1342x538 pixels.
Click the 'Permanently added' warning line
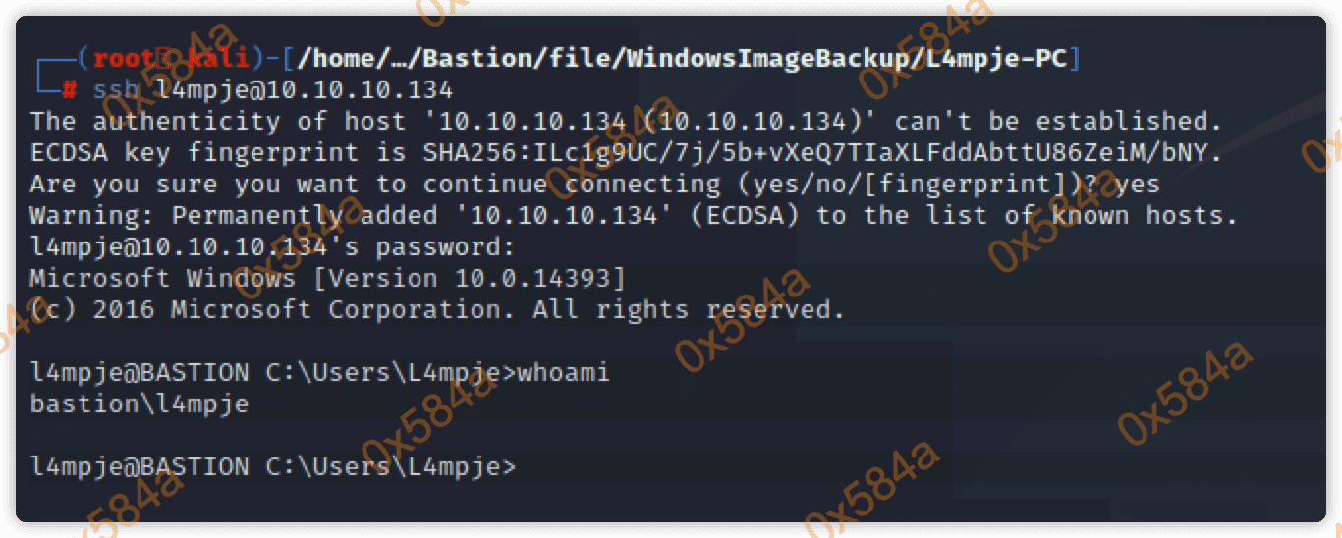point(634,216)
